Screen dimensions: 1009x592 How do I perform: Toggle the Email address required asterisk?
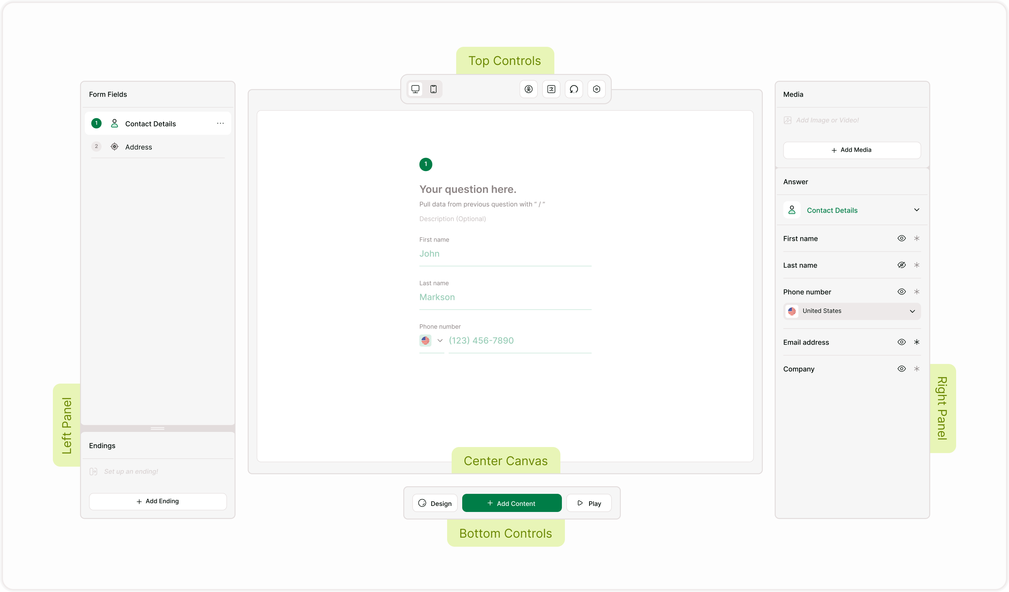(x=916, y=342)
